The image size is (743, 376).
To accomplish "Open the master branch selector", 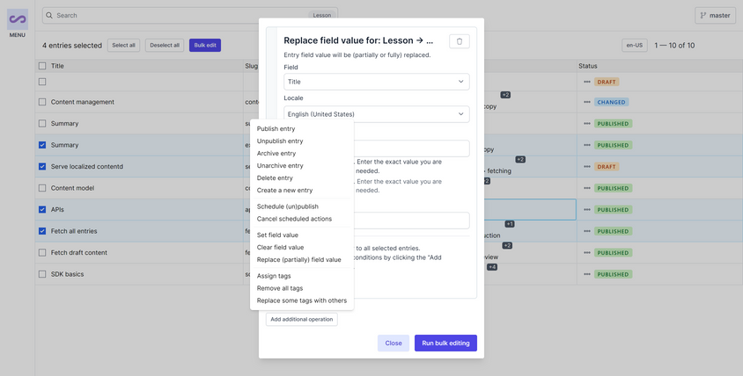I will 715,16.
